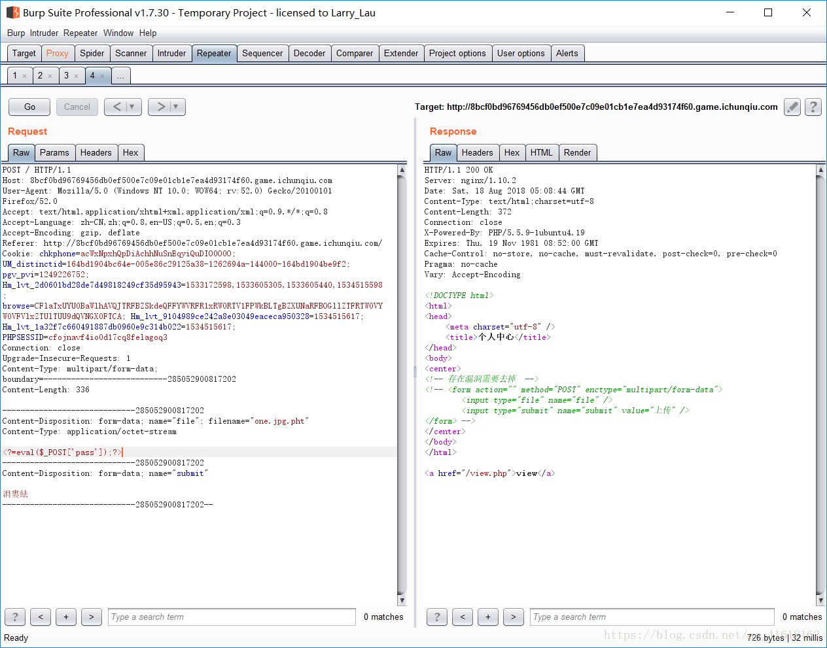This screenshot has height=648, width=827.
Task: Select Repeater sub-tab 3
Action: 66,76
